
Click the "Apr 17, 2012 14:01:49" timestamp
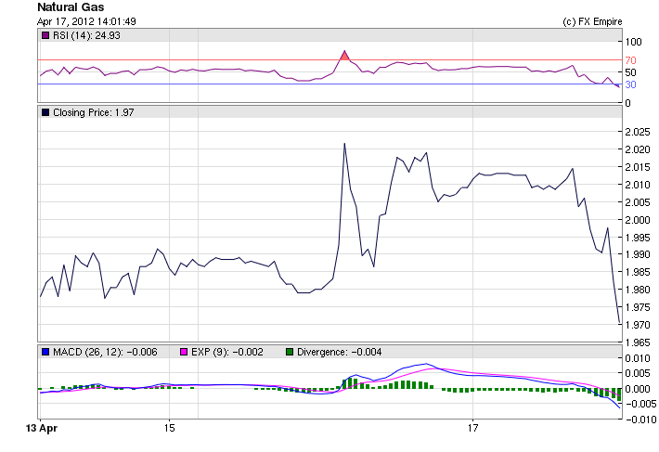point(86,21)
